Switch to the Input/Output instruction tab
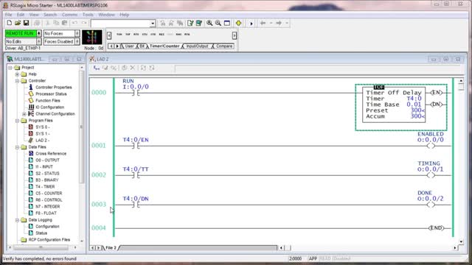 click(x=197, y=46)
